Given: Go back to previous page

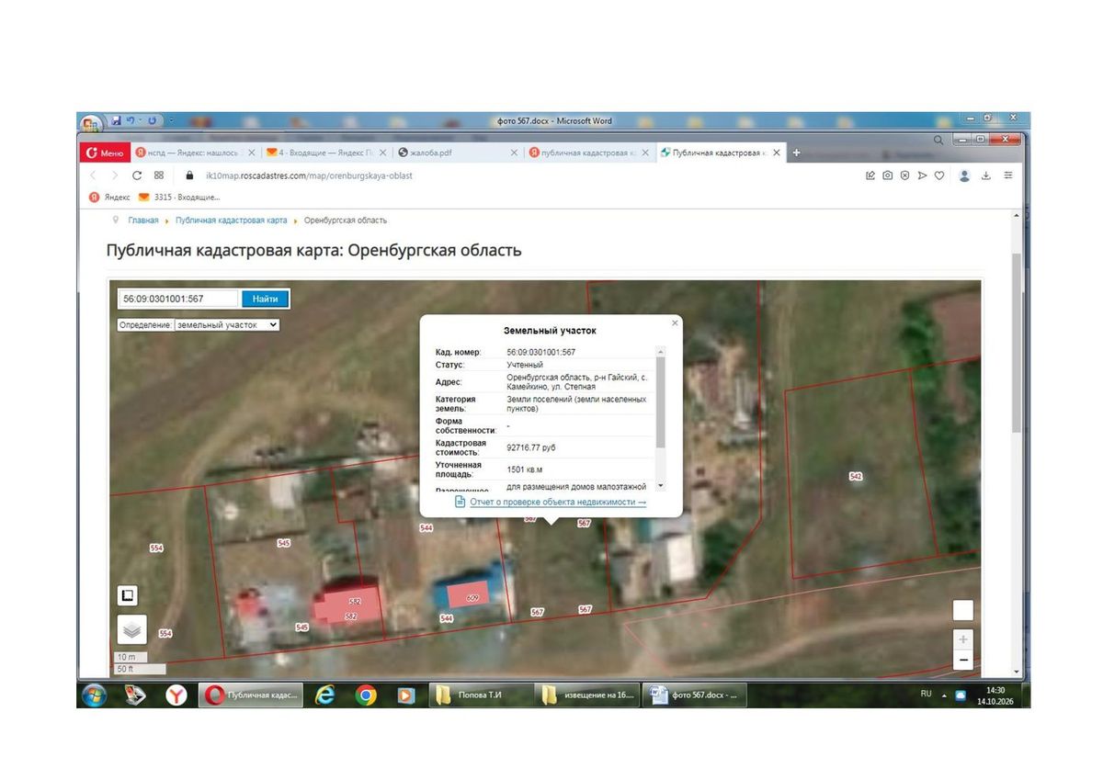Looking at the screenshot, I should [x=93, y=175].
